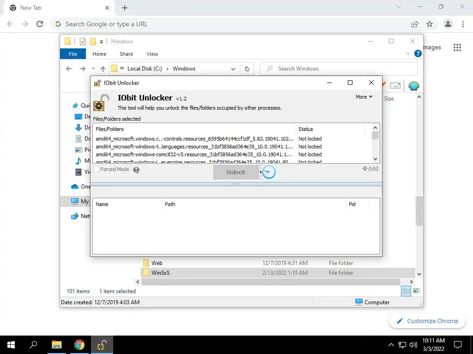Click Customize Chrome button

pos(427,321)
